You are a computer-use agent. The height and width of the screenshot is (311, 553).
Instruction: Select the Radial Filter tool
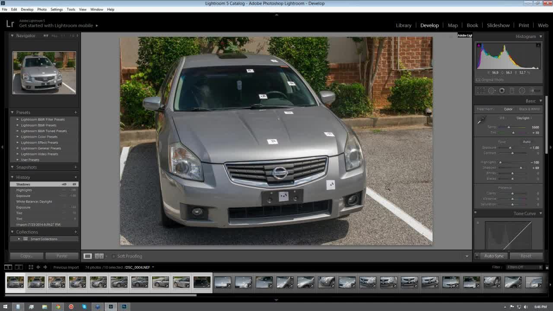tap(522, 91)
